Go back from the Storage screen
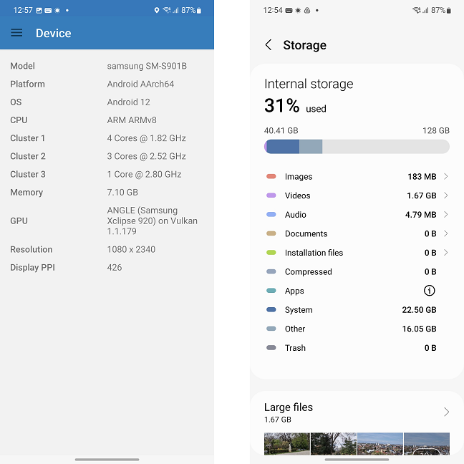Viewport: 464px width, 464px height. [269, 45]
